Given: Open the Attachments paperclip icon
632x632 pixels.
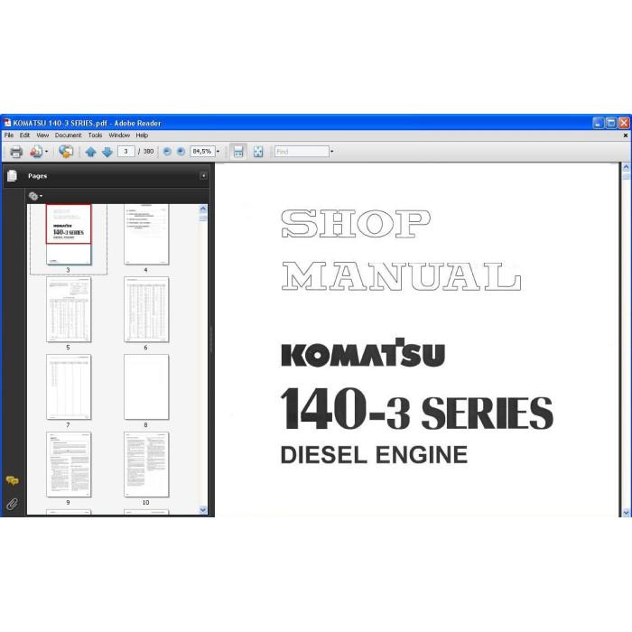Looking at the screenshot, I should pos(12,504).
